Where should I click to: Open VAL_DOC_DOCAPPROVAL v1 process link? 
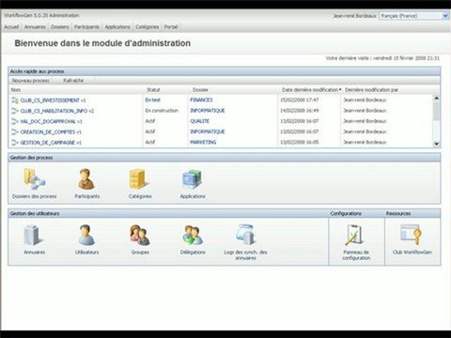[52, 121]
